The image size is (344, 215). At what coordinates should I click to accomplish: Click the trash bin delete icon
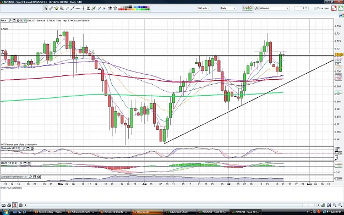(115, 8)
